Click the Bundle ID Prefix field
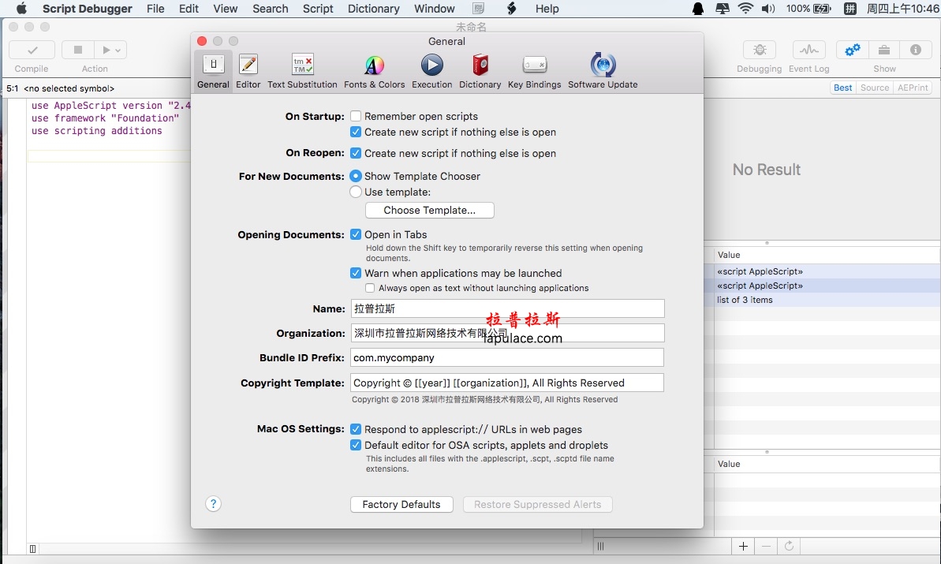This screenshot has height=564, width=941. click(x=508, y=357)
